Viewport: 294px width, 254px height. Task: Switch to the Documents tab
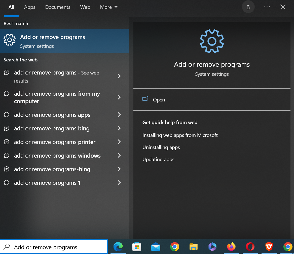(x=58, y=7)
